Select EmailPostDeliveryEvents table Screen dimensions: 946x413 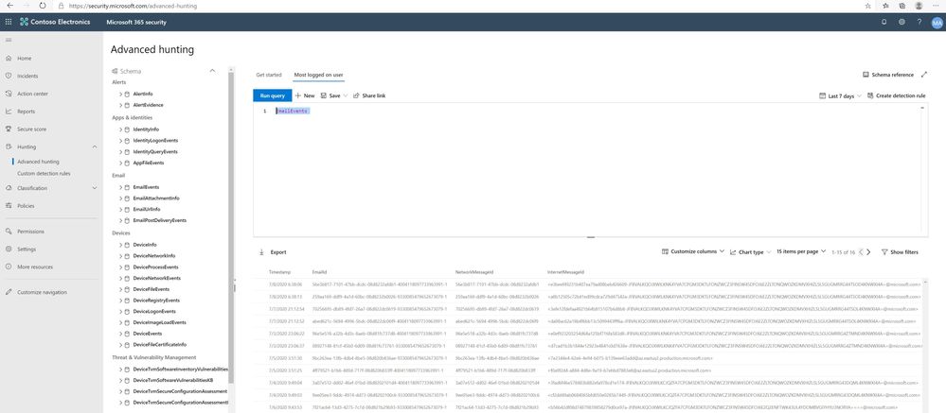click(160, 220)
